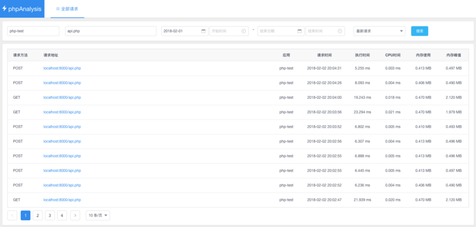This screenshot has width=476, height=227.
Task: Click the 请求时间 column header
Action: click(x=324, y=55)
